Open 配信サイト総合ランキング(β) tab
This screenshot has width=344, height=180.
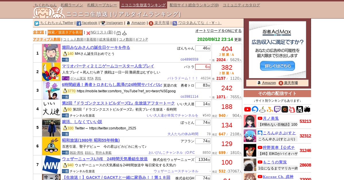[x=194, y=5]
